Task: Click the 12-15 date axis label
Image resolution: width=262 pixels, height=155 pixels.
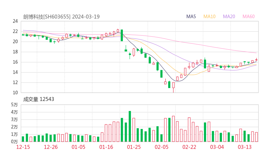Action: [23, 147]
